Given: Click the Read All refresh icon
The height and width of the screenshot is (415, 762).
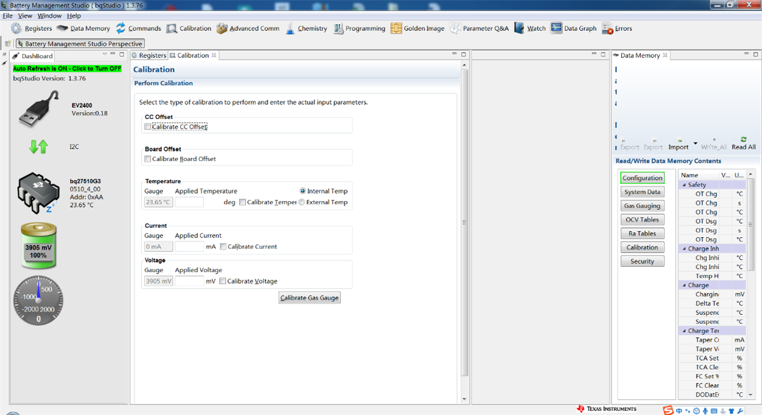Looking at the screenshot, I should tap(743, 139).
